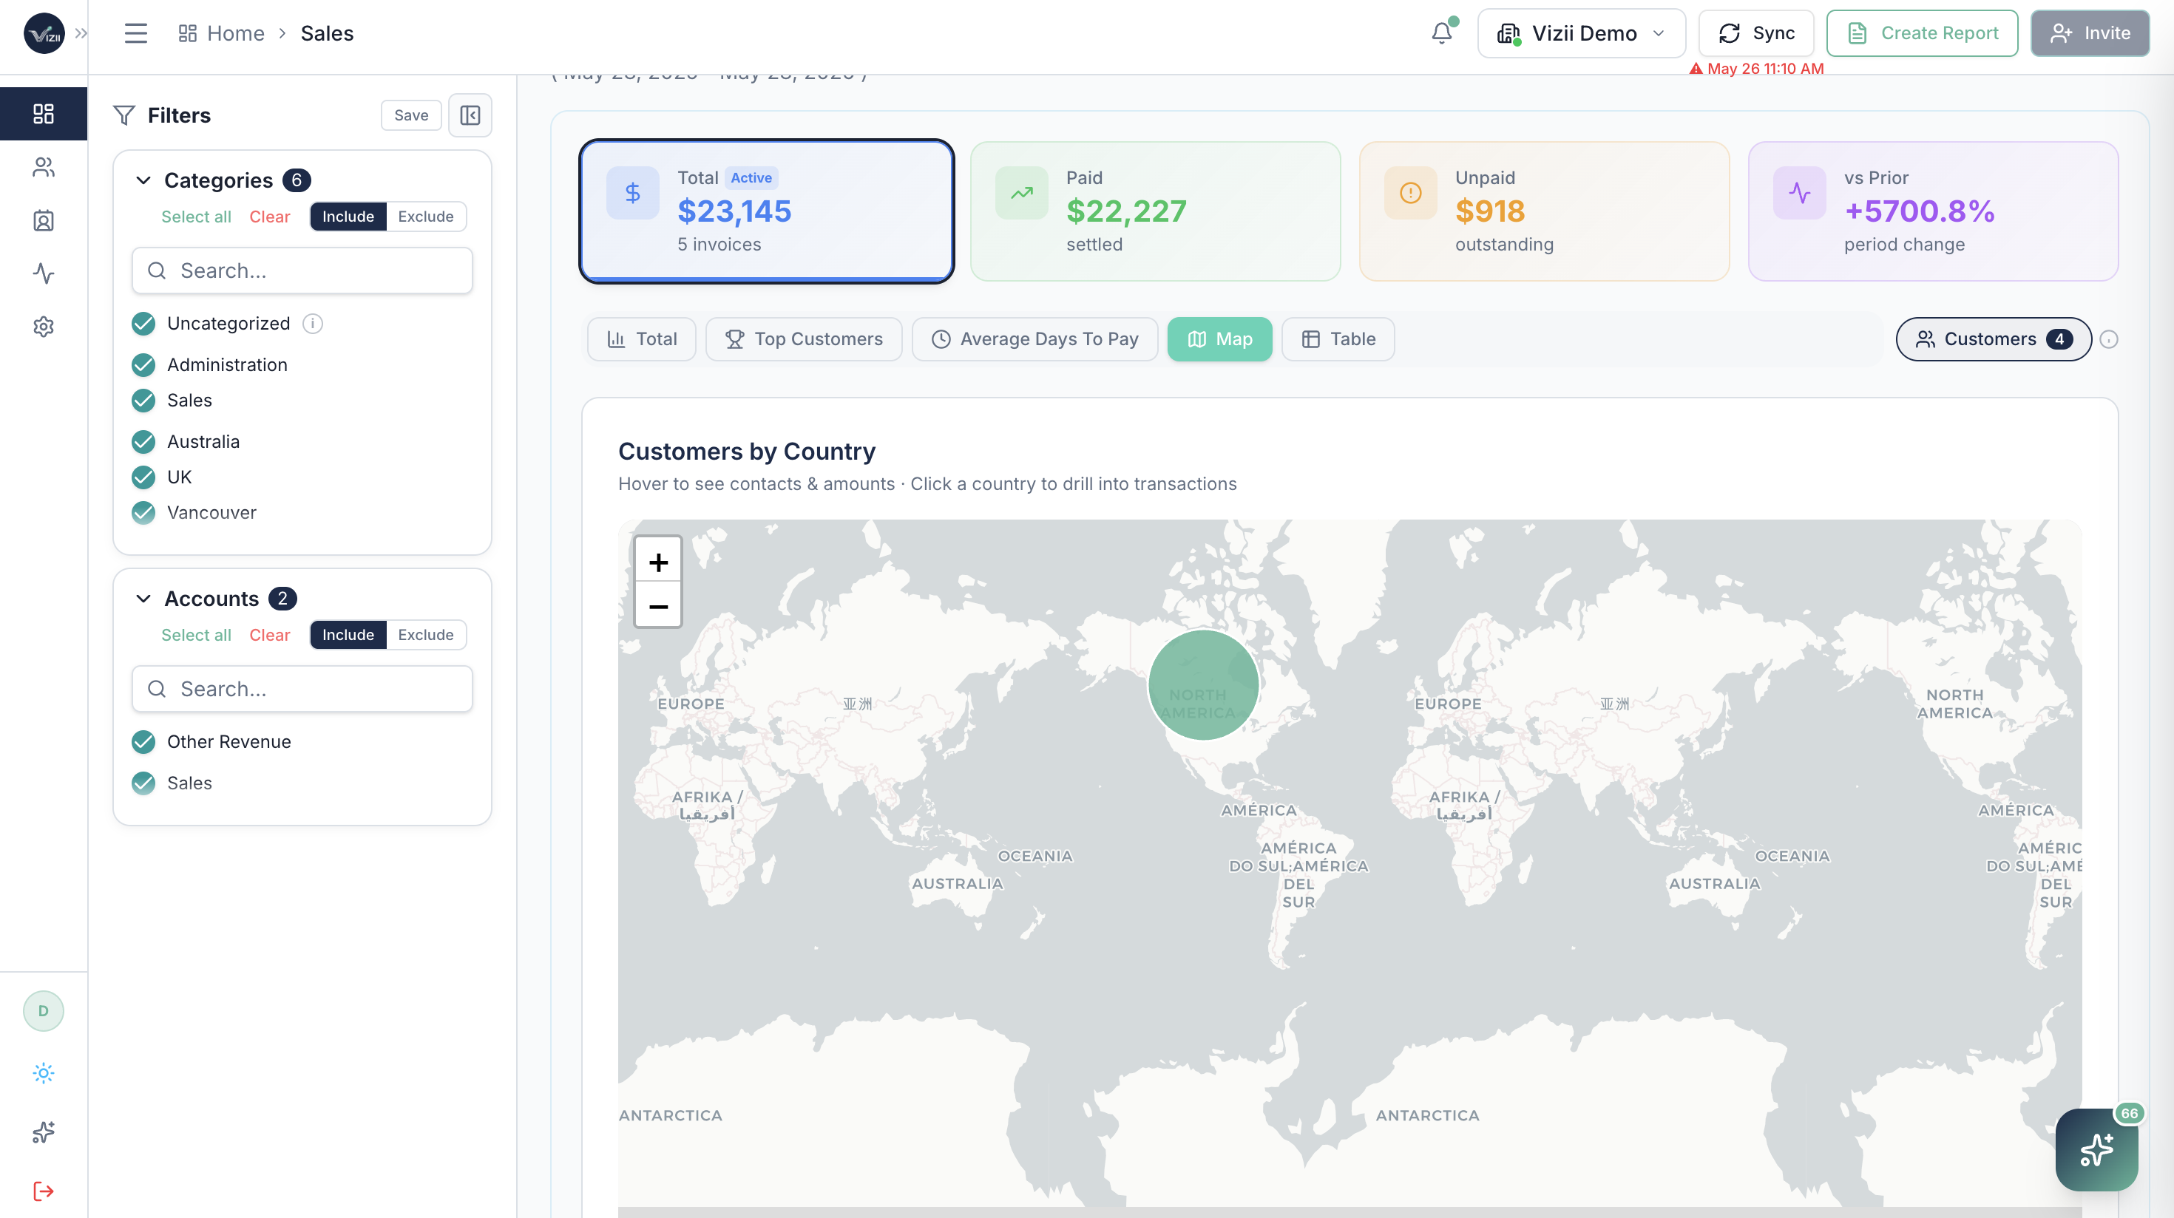Open users icon in left sidebar
This screenshot has height=1218, width=2174.
tap(44, 167)
